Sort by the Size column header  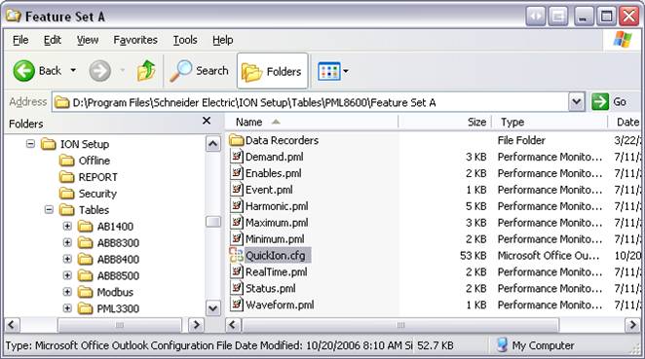tap(445, 122)
